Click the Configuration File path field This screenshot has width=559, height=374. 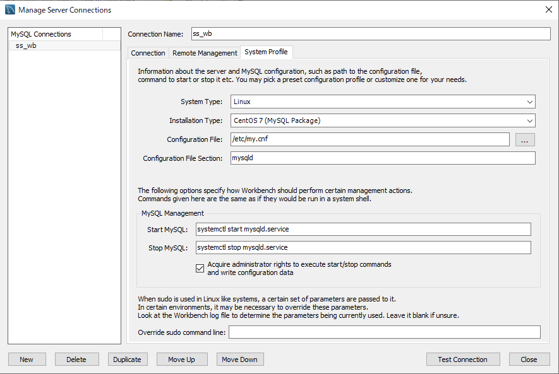370,139
